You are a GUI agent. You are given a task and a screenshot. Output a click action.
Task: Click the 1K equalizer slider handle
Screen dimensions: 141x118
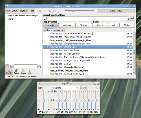coord(80,100)
